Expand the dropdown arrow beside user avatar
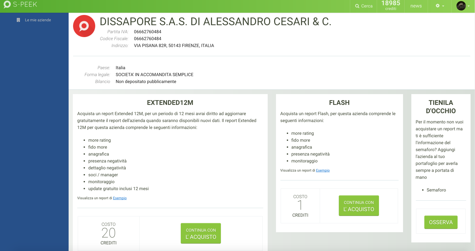475x251 pixels. [x=469, y=6]
